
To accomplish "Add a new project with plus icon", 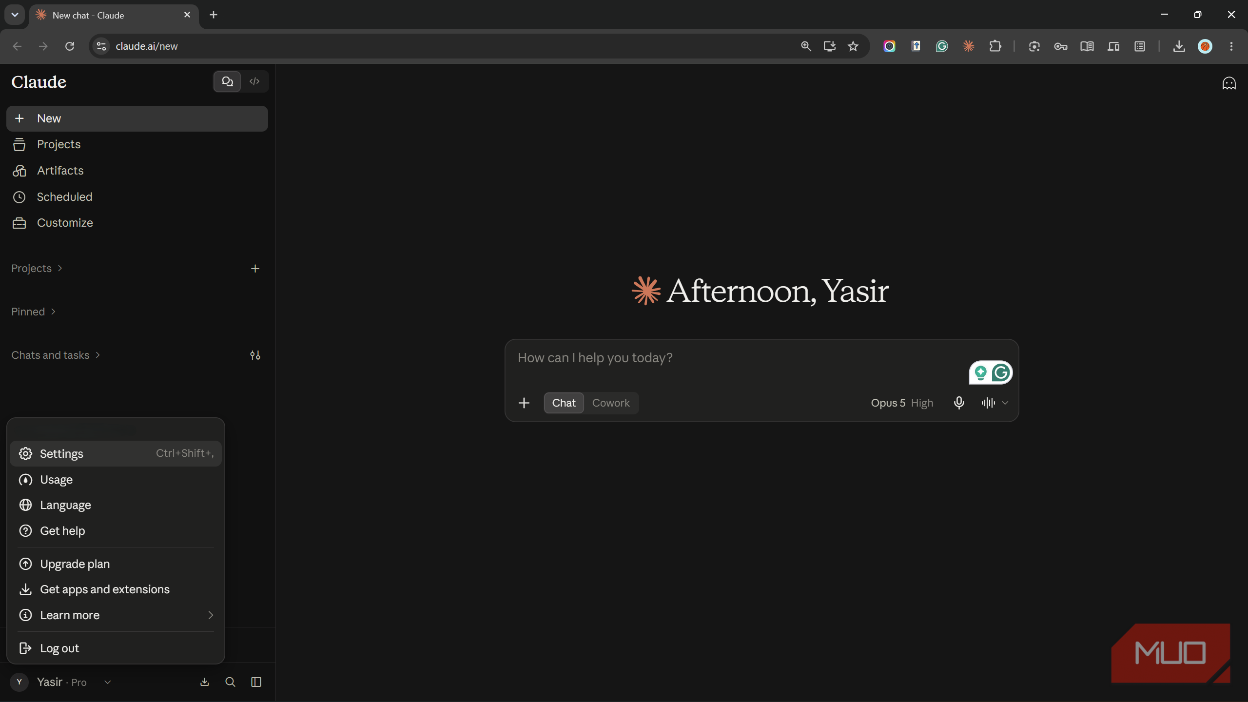I will [x=255, y=269].
